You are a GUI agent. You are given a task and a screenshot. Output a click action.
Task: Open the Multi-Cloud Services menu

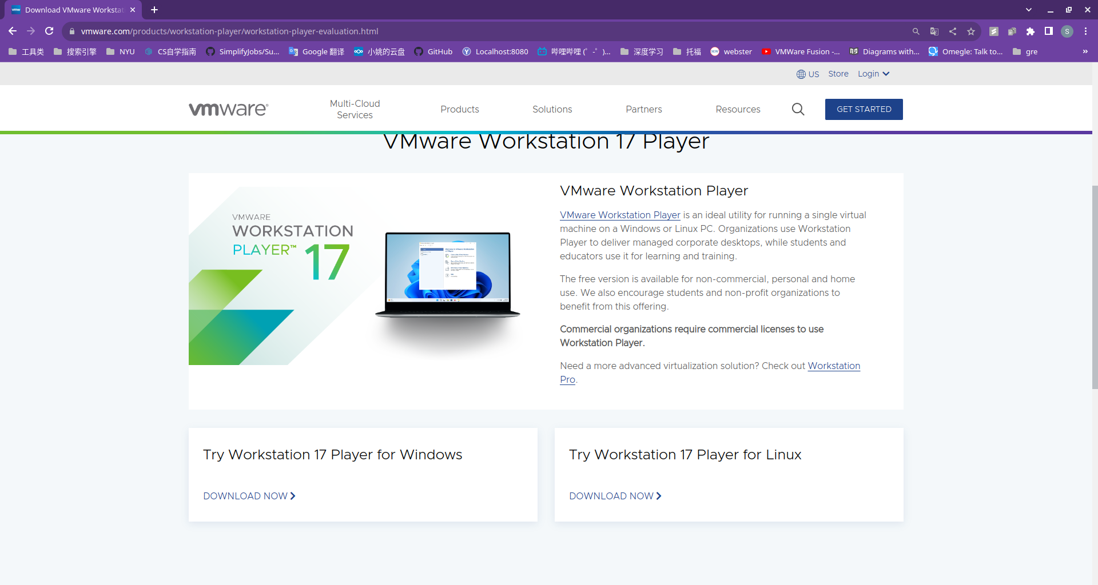tap(355, 109)
